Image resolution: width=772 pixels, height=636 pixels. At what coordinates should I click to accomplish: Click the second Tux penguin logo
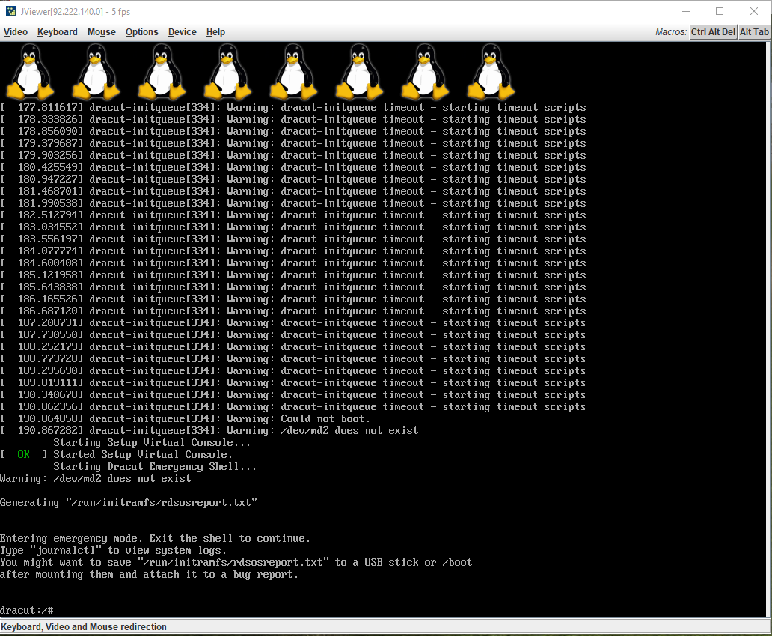click(x=96, y=72)
